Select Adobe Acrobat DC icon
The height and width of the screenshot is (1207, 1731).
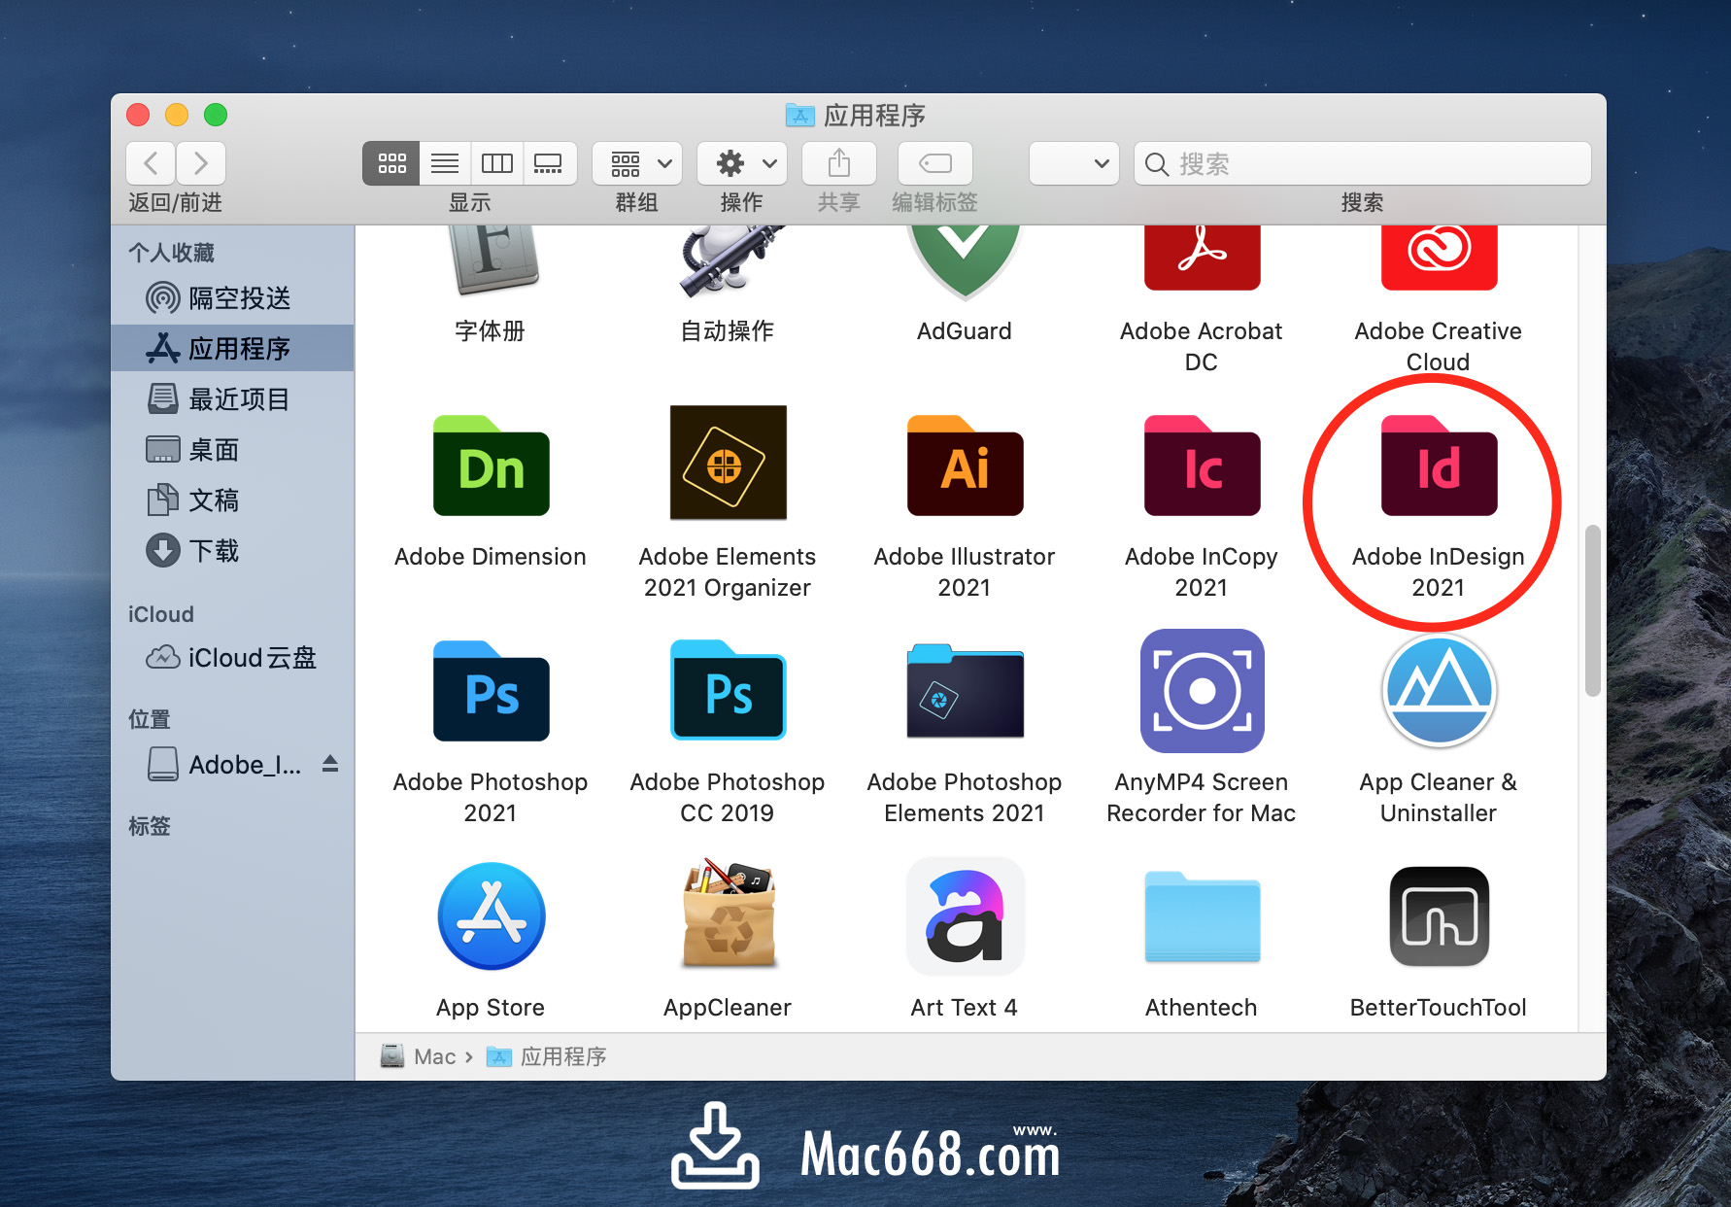(1202, 258)
